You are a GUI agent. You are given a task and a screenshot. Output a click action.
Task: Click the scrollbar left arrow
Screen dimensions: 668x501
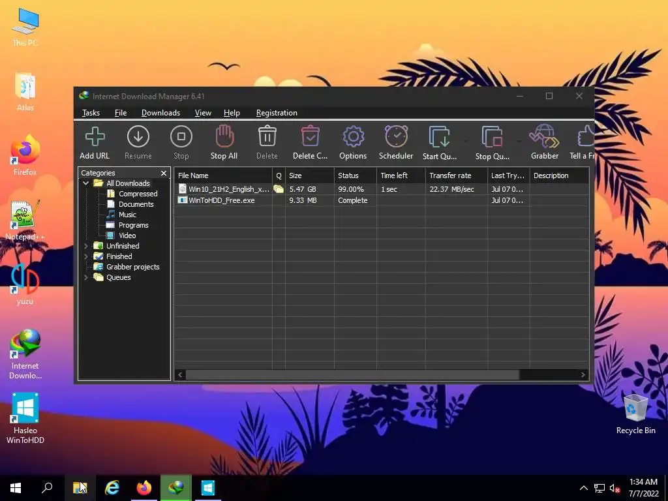[x=180, y=375]
